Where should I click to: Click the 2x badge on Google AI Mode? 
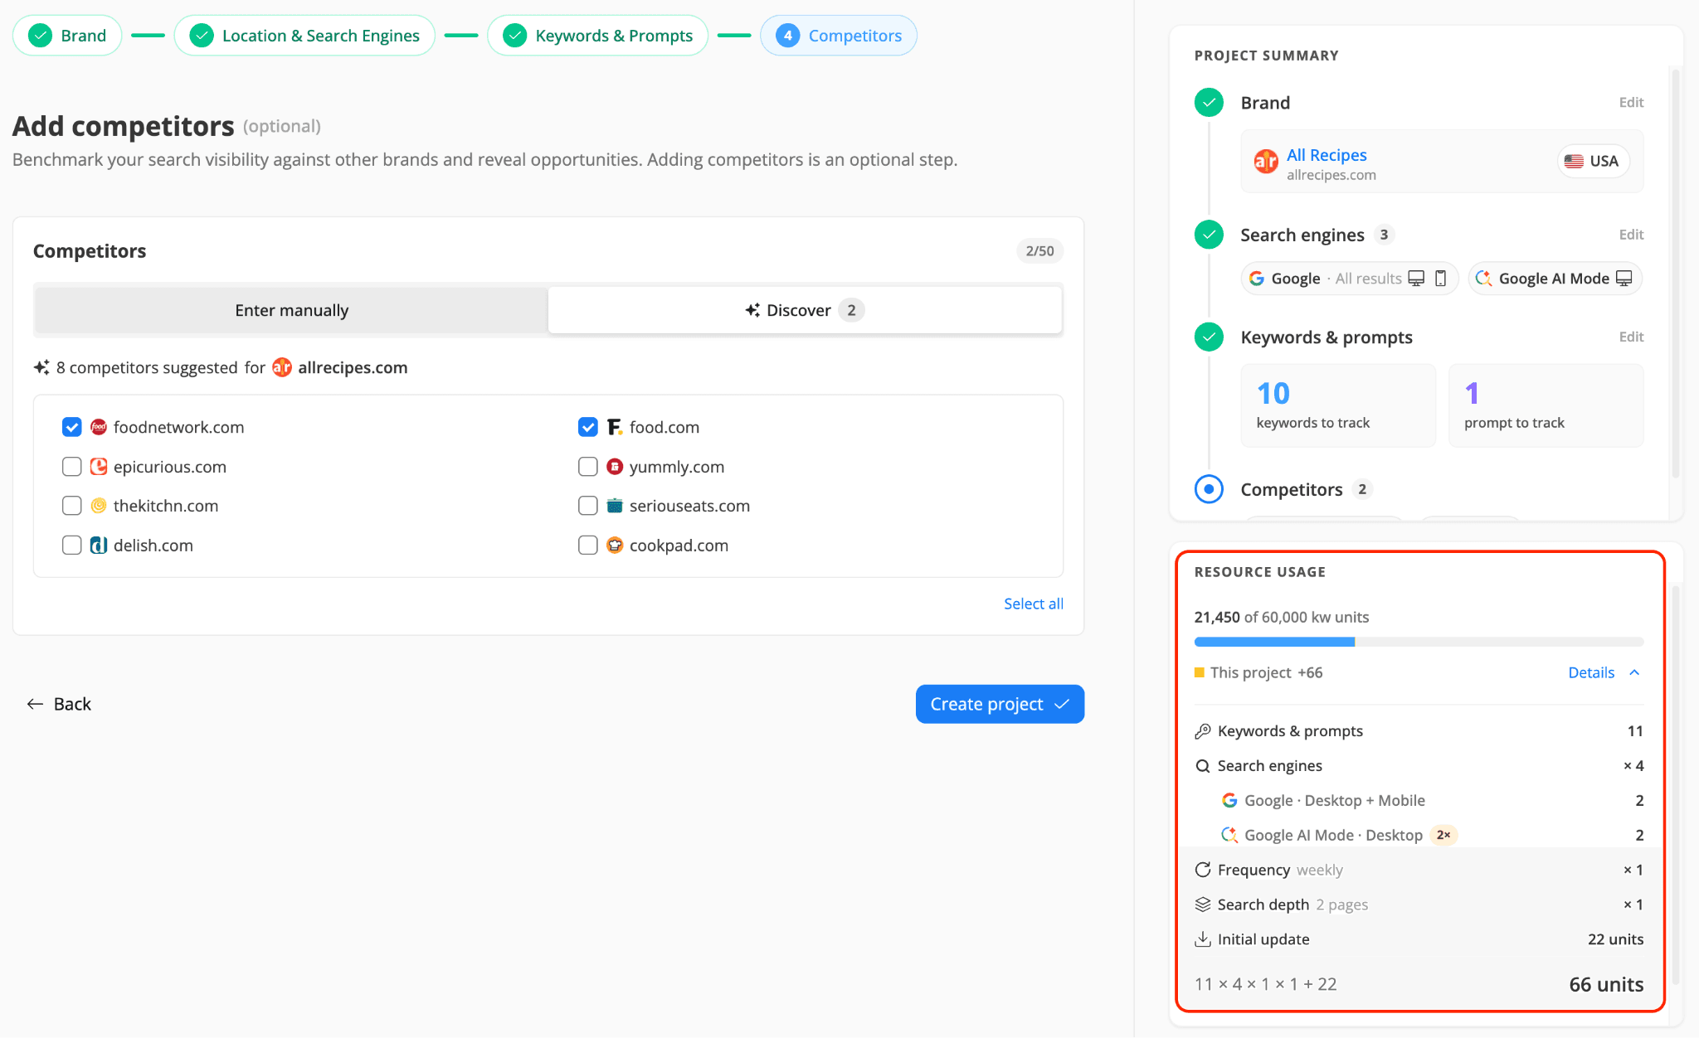[1443, 835]
